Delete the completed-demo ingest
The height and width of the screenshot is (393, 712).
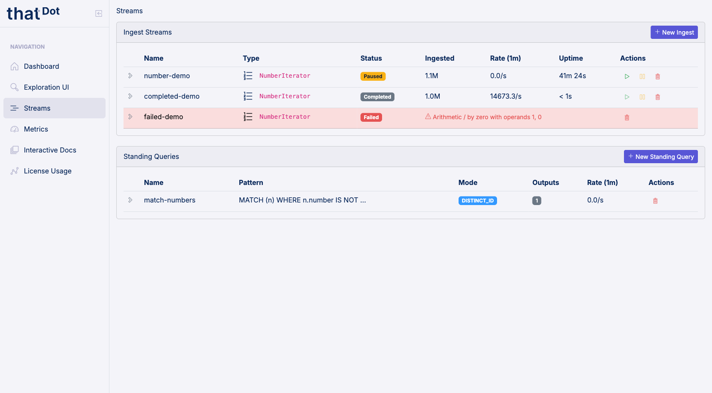tap(658, 97)
